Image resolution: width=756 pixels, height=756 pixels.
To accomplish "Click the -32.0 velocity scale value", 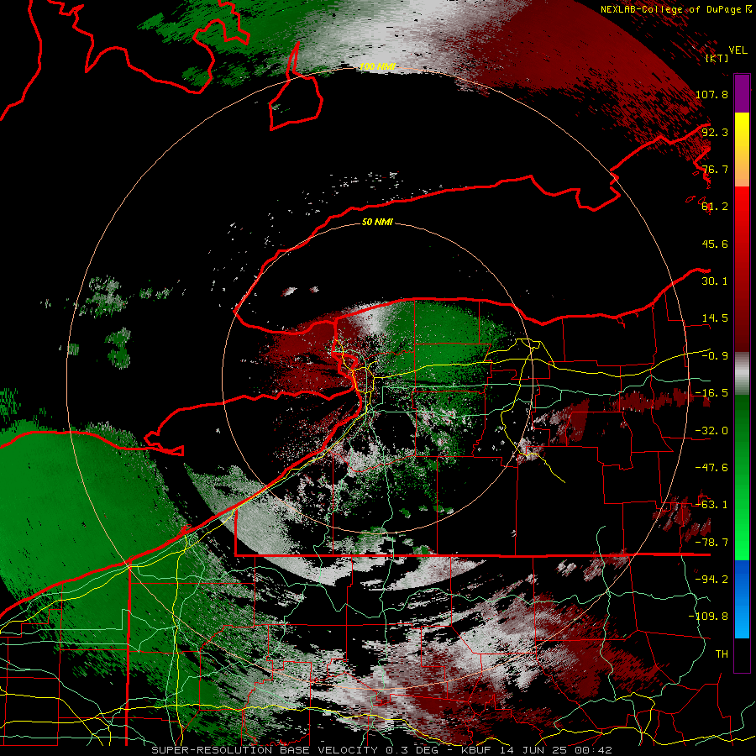I will [711, 431].
